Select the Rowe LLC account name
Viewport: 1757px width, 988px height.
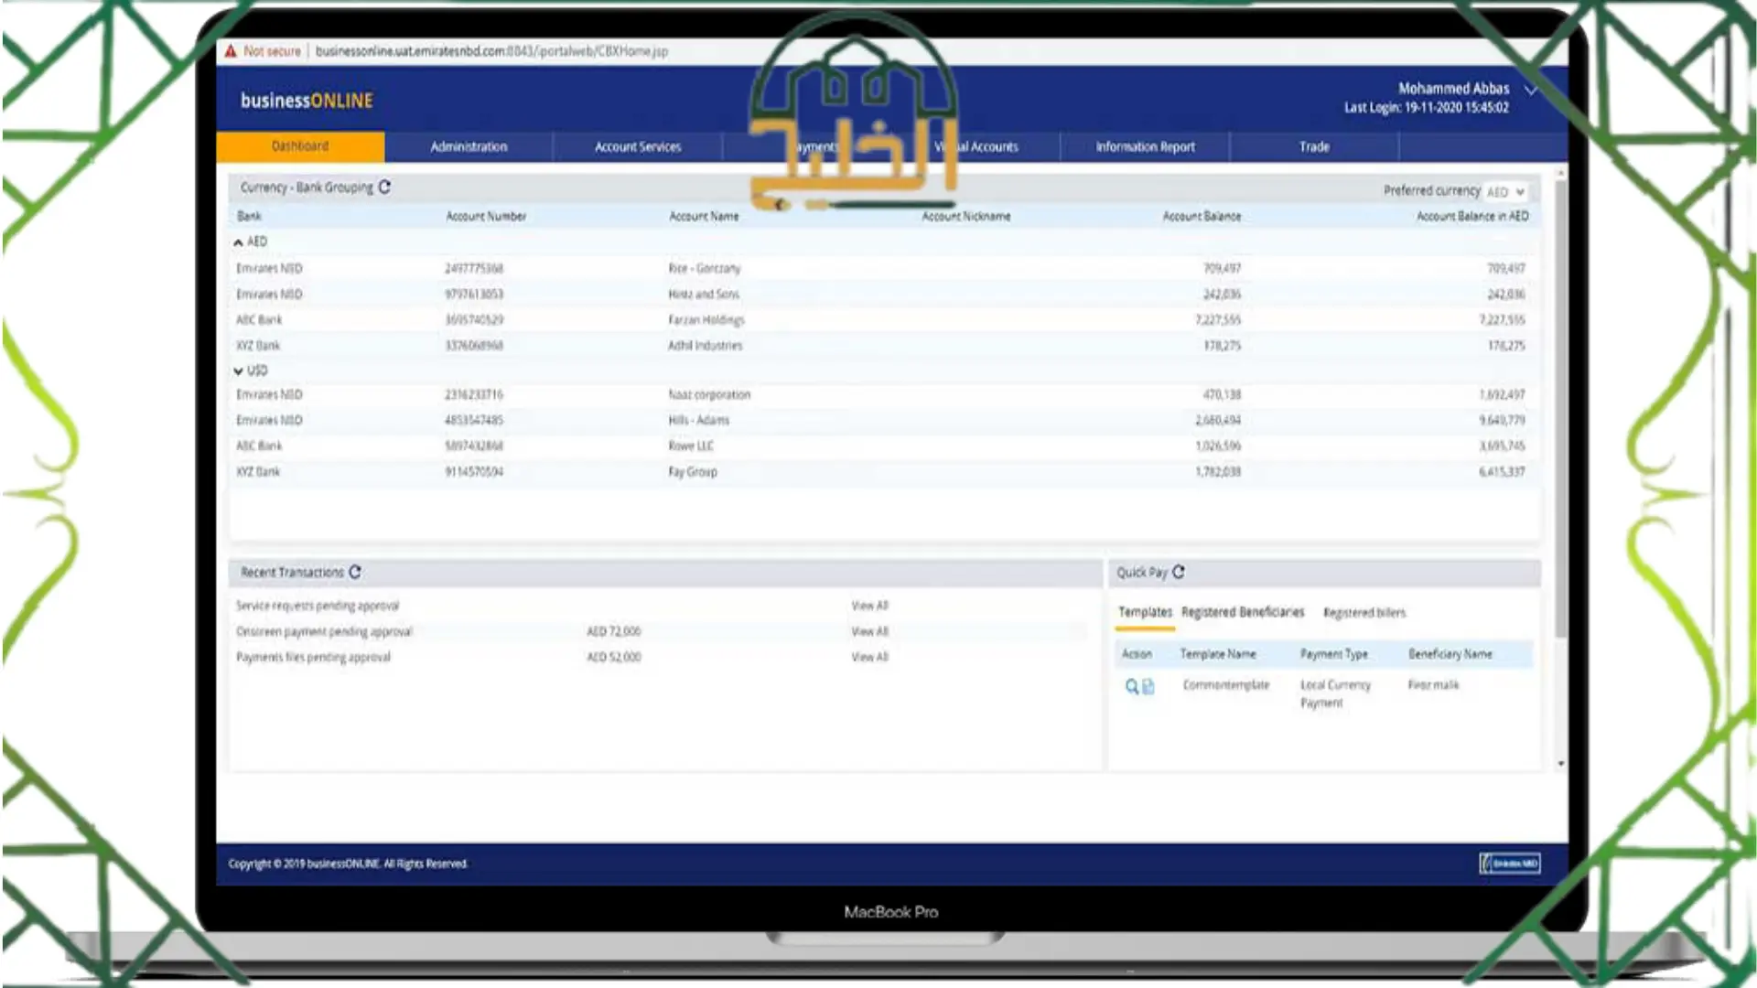pos(691,446)
